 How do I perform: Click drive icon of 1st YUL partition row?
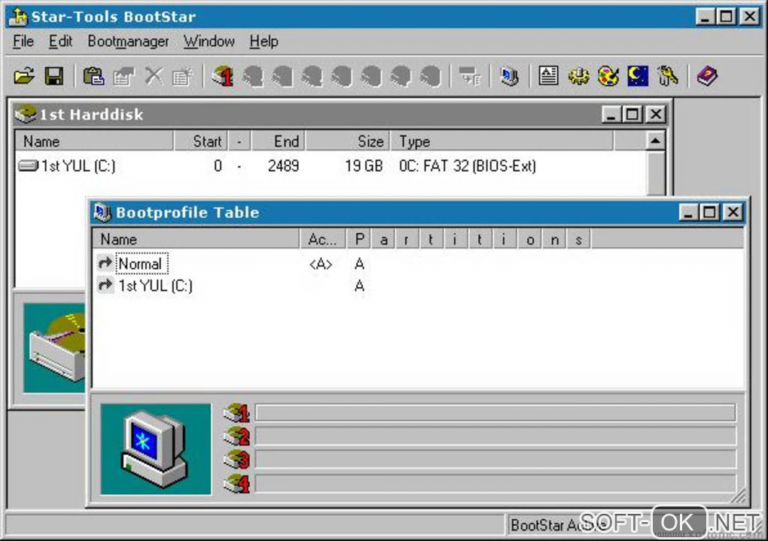pos(28,166)
